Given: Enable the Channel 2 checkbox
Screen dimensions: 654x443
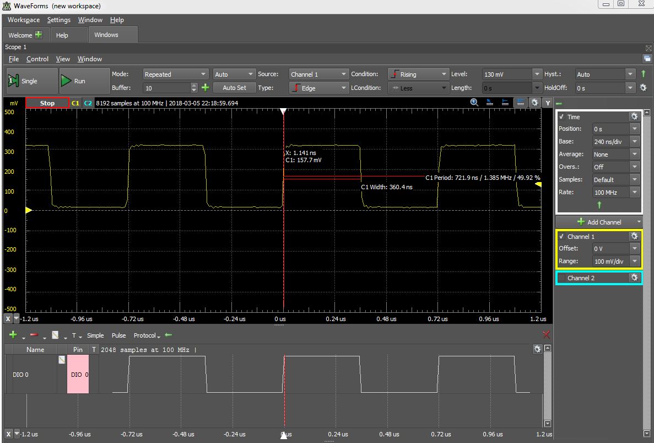Looking at the screenshot, I should click(562, 277).
